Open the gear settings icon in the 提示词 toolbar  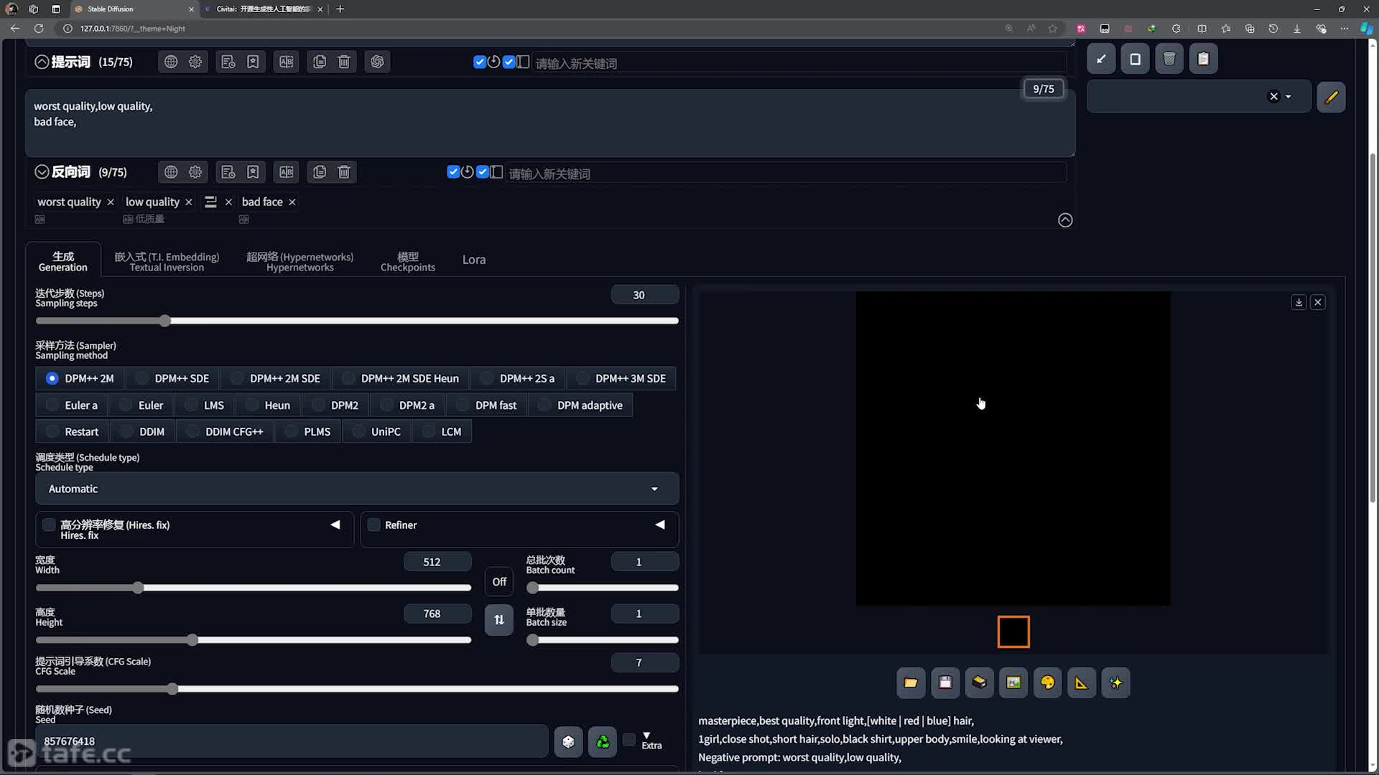[x=195, y=62]
